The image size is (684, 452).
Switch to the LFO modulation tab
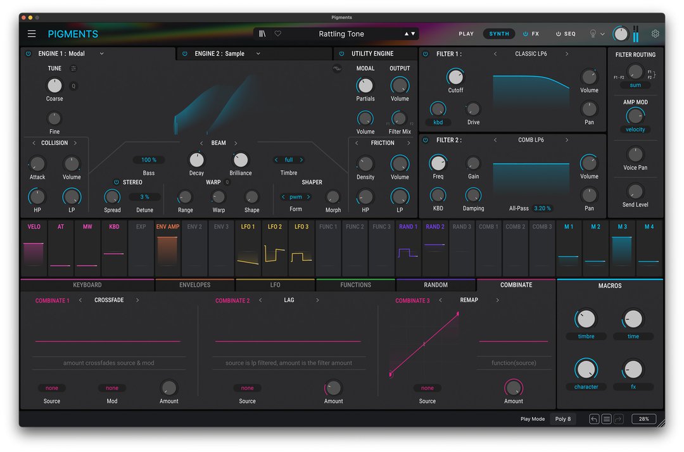tap(275, 285)
